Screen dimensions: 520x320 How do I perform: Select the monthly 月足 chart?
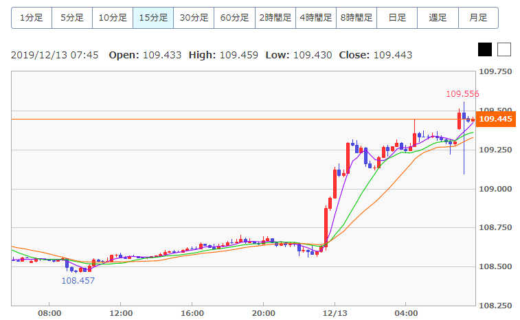point(477,18)
